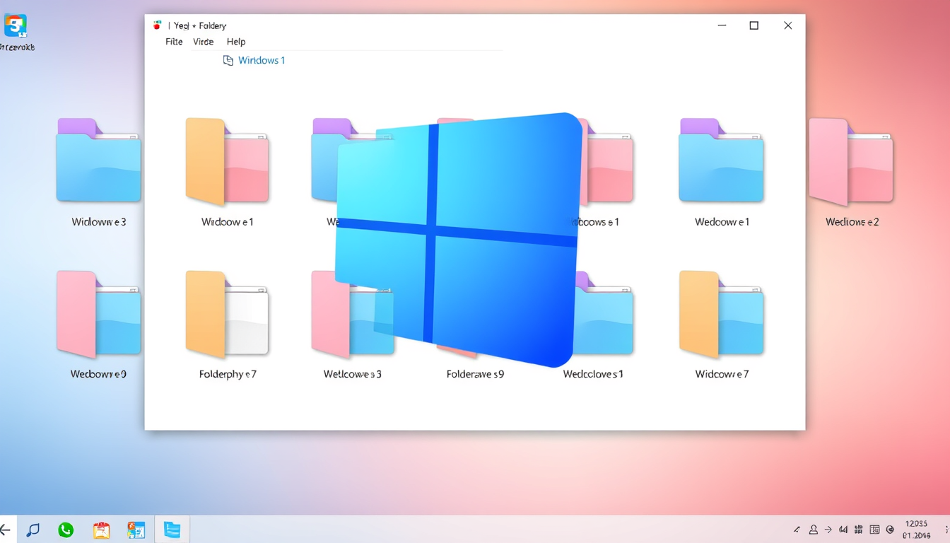Open the orange calendar app on the taskbar
This screenshot has width=950, height=543.
coord(102,530)
